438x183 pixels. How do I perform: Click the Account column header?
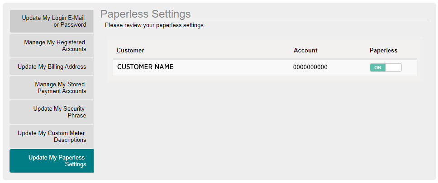[x=305, y=50]
